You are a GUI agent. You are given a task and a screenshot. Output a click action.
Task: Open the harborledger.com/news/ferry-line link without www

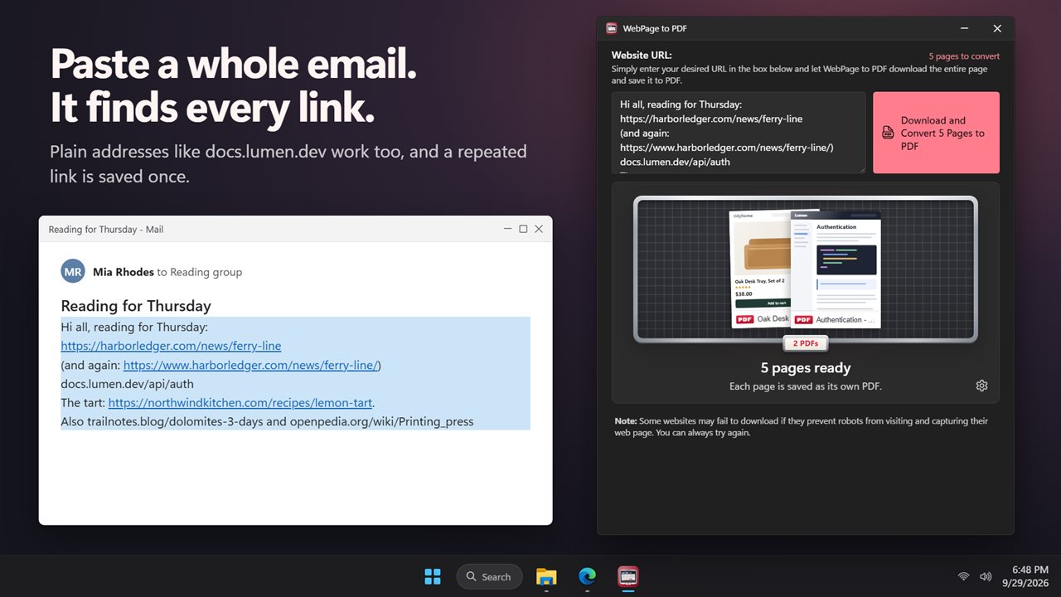(171, 346)
